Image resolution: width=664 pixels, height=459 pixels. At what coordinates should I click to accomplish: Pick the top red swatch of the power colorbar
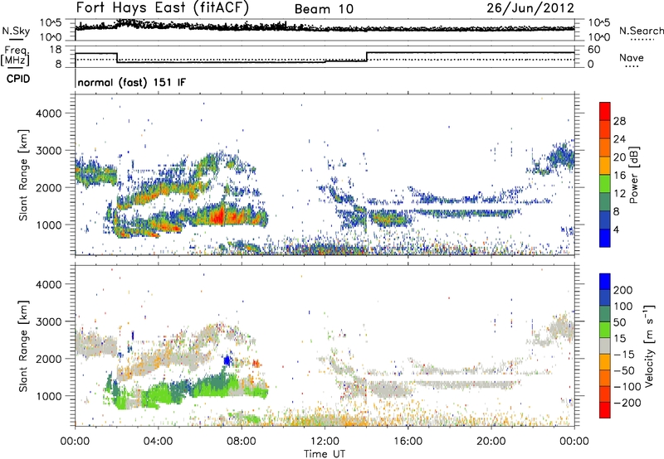[605, 112]
